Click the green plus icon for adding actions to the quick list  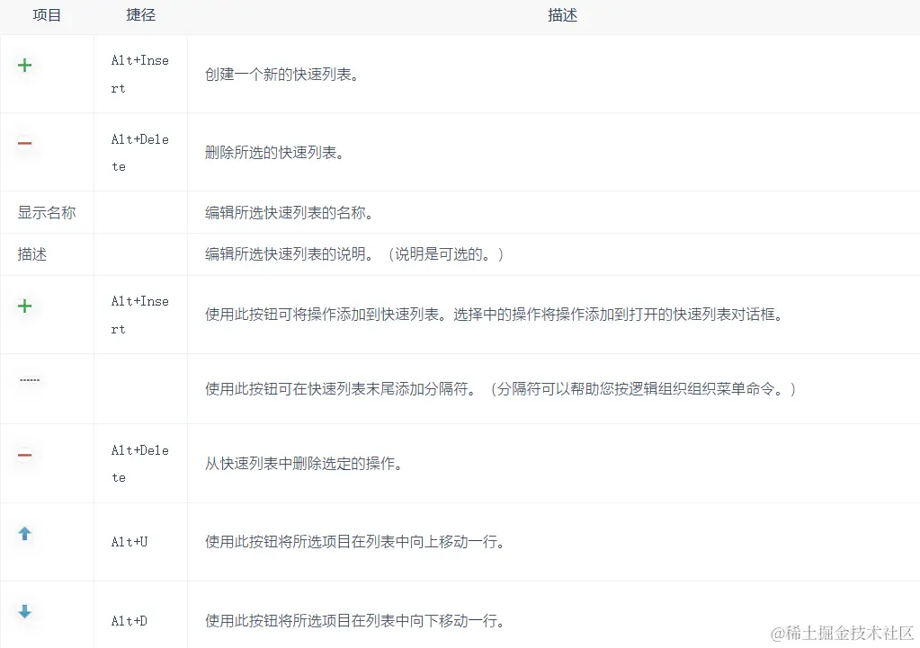[x=24, y=306]
